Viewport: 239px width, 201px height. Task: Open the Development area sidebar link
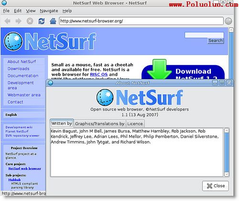[21, 85]
